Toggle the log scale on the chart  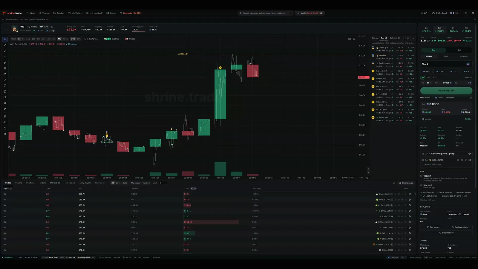tap(367, 178)
